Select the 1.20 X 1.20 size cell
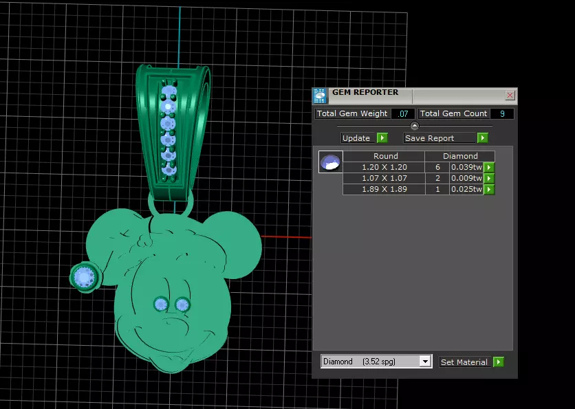This screenshot has width=575, height=409. pos(384,167)
